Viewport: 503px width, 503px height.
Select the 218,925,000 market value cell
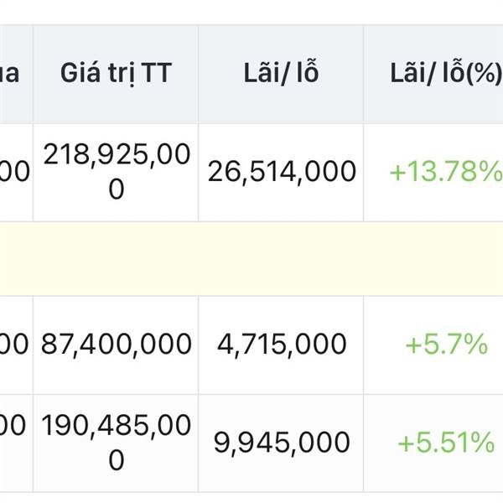116,172
